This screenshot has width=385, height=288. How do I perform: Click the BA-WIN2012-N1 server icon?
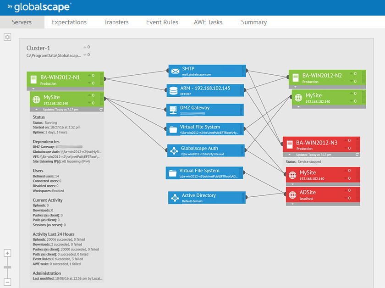33,79
